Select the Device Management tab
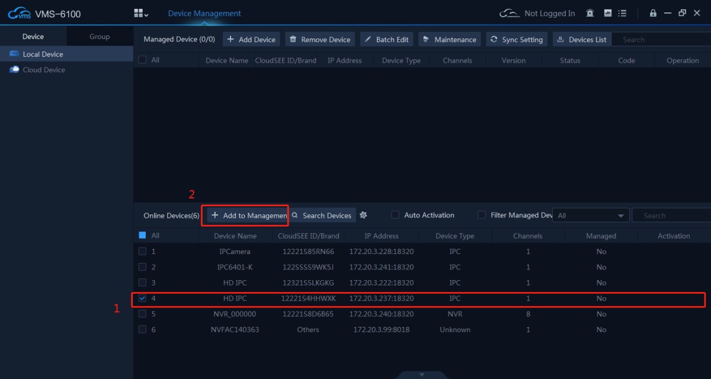Screen dimensions: 711x379 pyautogui.click(x=204, y=13)
